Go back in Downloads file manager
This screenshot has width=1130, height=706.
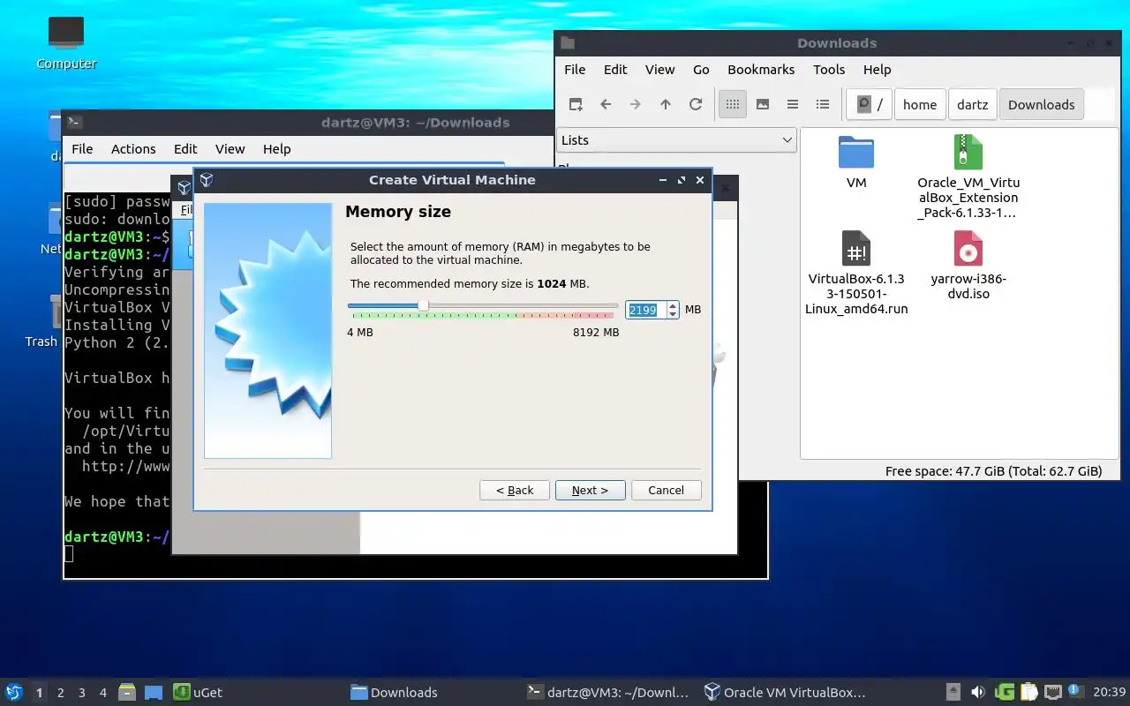coord(606,104)
